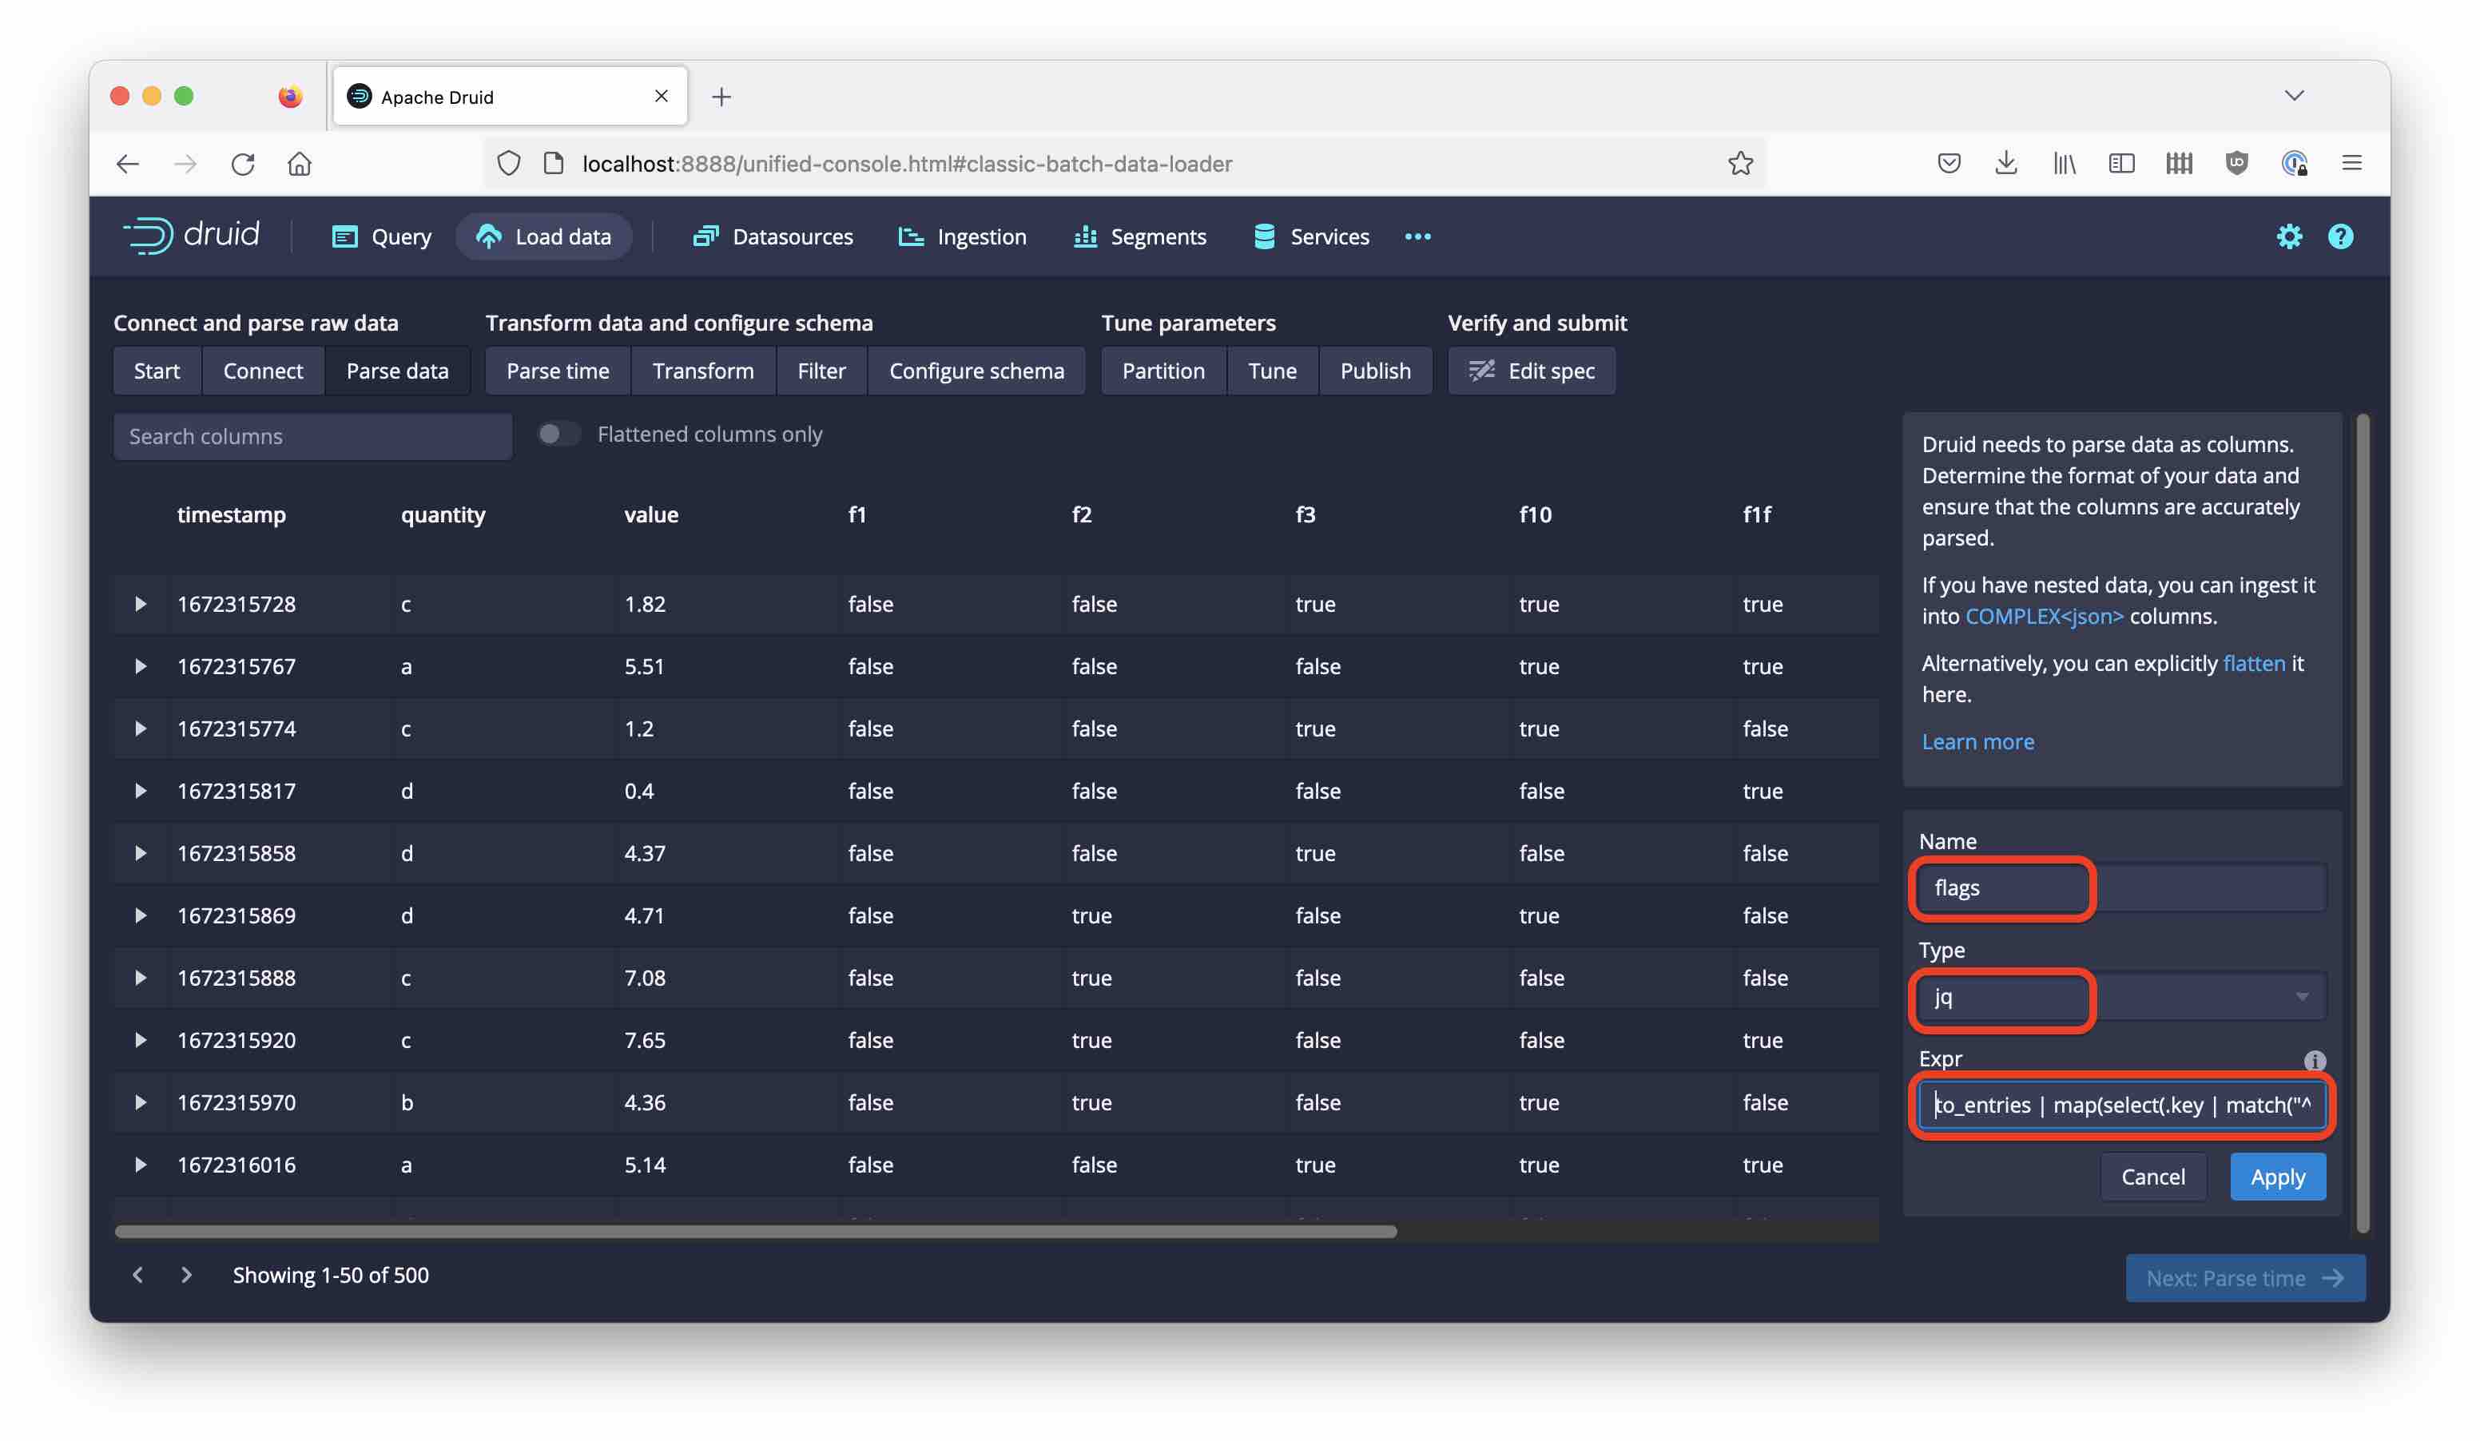
Task: Select the Configure schema tab
Action: [976, 371]
